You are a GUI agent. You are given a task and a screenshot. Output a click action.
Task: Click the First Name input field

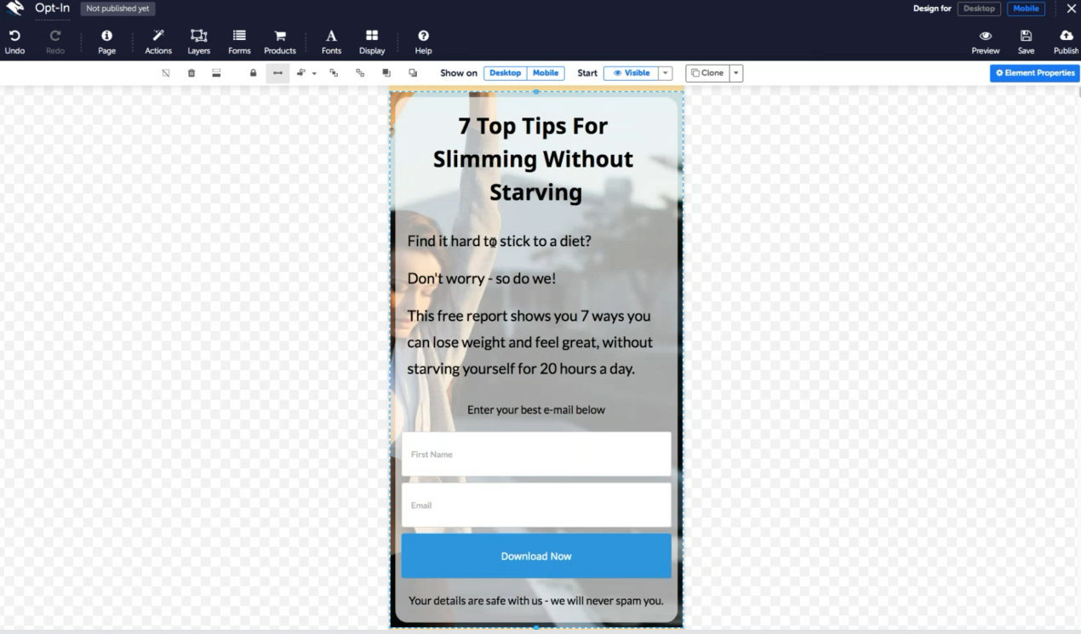click(536, 454)
